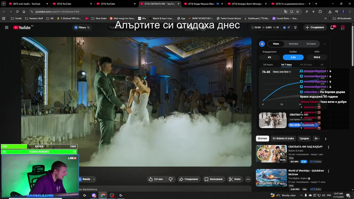Image resolution: width=354 pixels, height=199 pixels.
Task: Click the Създаване create button
Action: pos(315,27)
